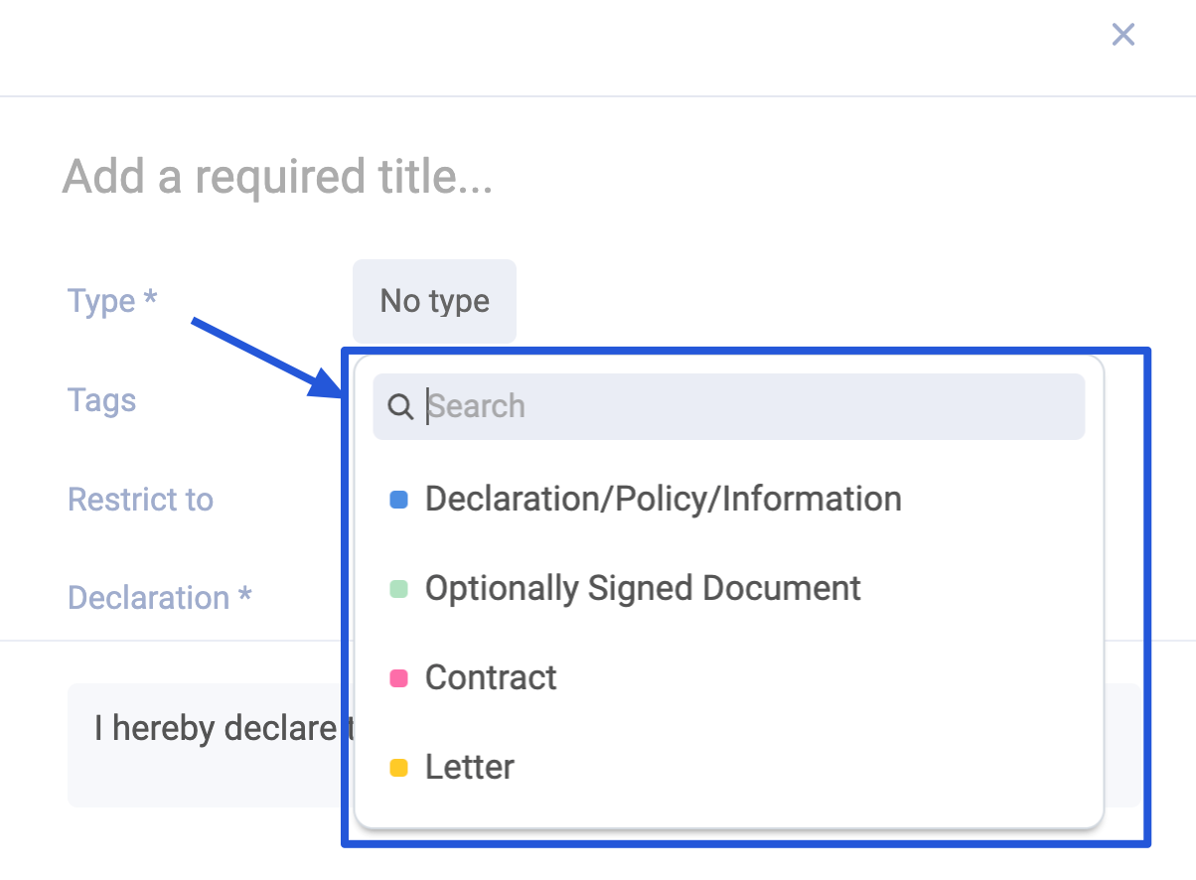Image resolution: width=1196 pixels, height=880 pixels.
Task: Click the green Optionally Signed Document dot
Action: tap(398, 589)
